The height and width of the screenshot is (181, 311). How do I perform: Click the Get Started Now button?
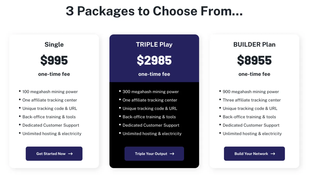(x=54, y=154)
